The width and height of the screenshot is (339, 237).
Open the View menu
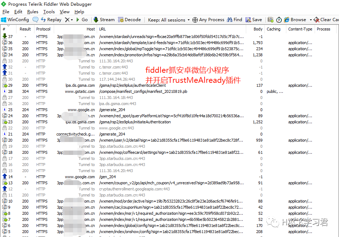pyautogui.click(x=65, y=12)
